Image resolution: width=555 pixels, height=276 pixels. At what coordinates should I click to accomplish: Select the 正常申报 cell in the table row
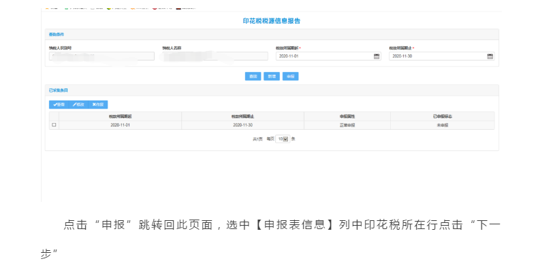[347, 125]
